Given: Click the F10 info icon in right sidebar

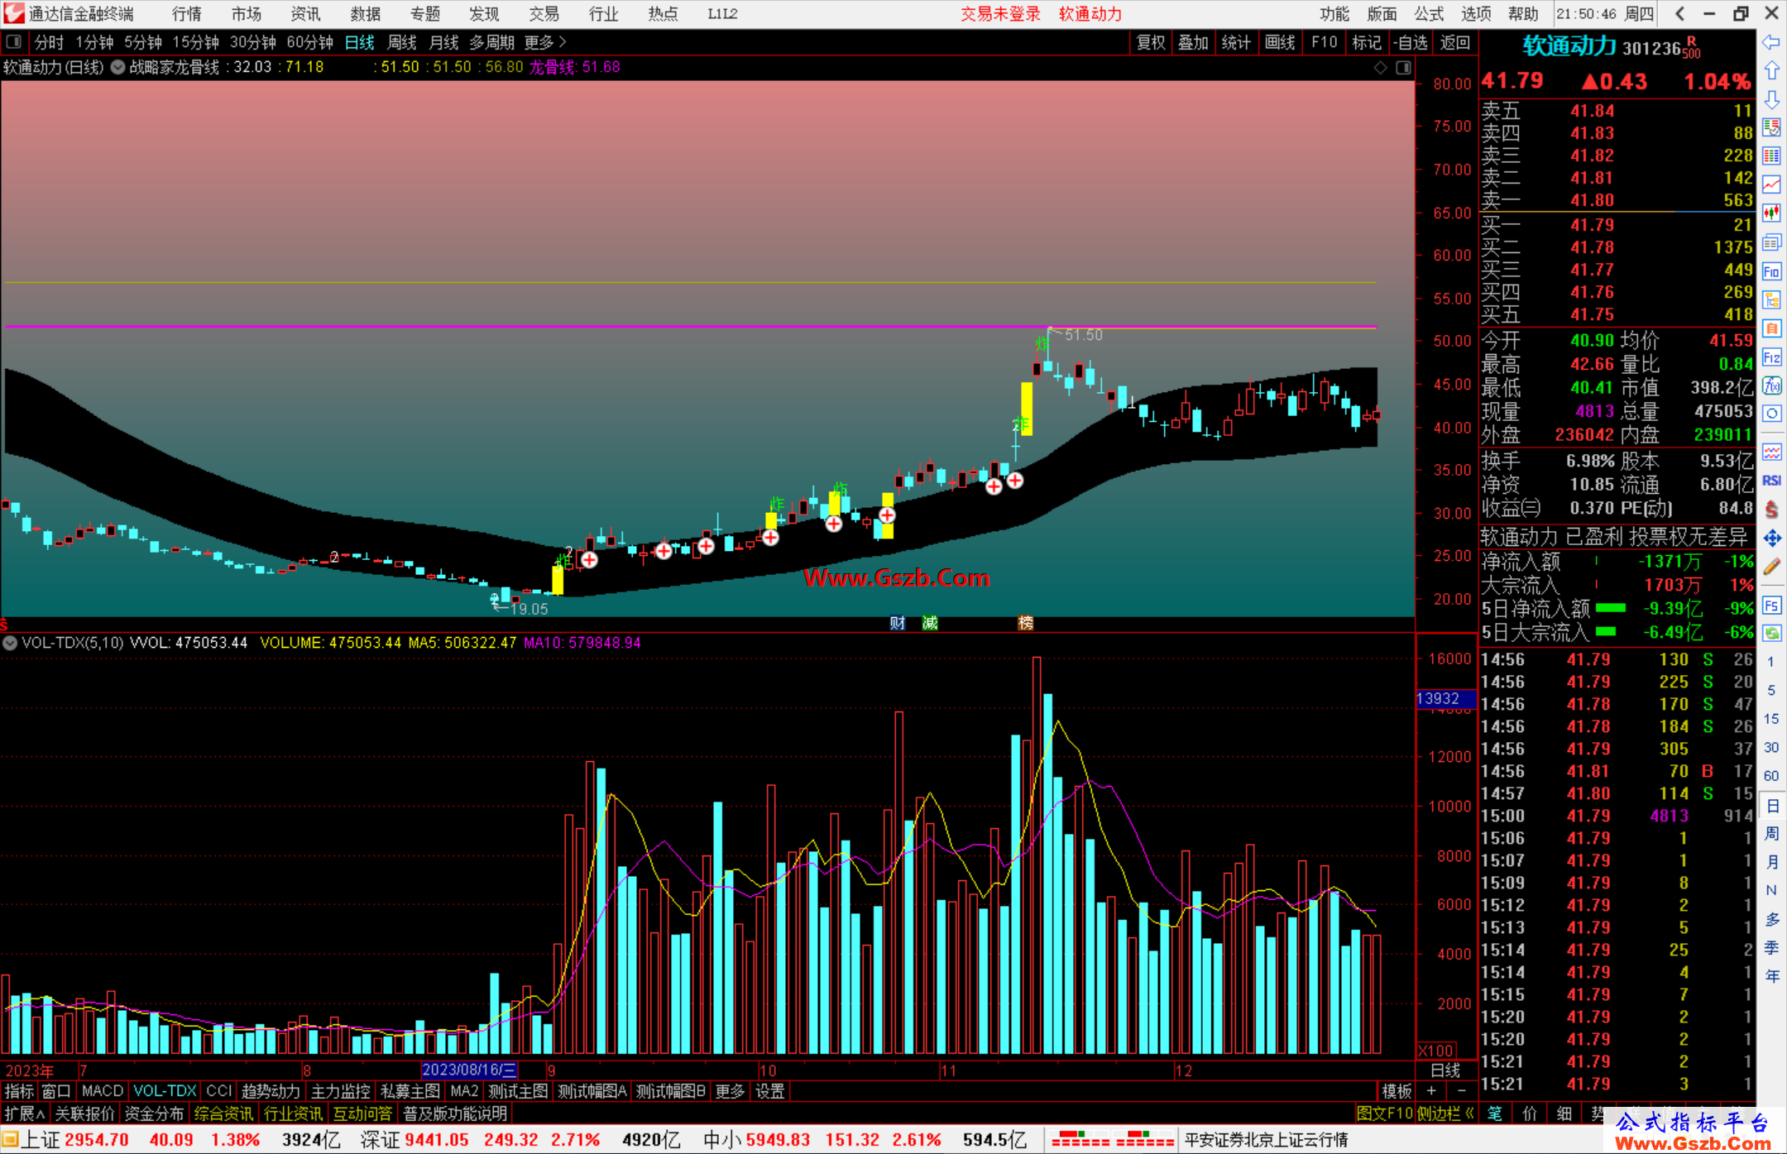Looking at the screenshot, I should [1771, 271].
